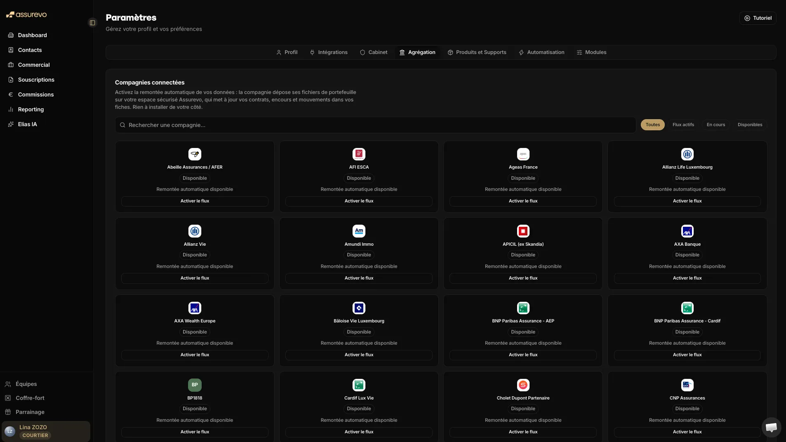This screenshot has height=442, width=786.
Task: Click the AFI ESCA logo
Action: pyautogui.click(x=359, y=154)
